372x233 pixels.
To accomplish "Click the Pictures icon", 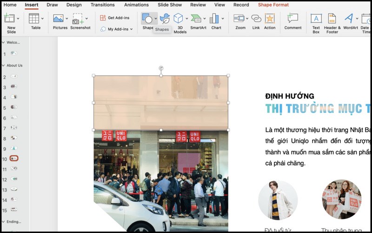I will (58, 19).
